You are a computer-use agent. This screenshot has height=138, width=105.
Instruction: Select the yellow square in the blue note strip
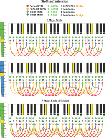[x=2, y=74]
